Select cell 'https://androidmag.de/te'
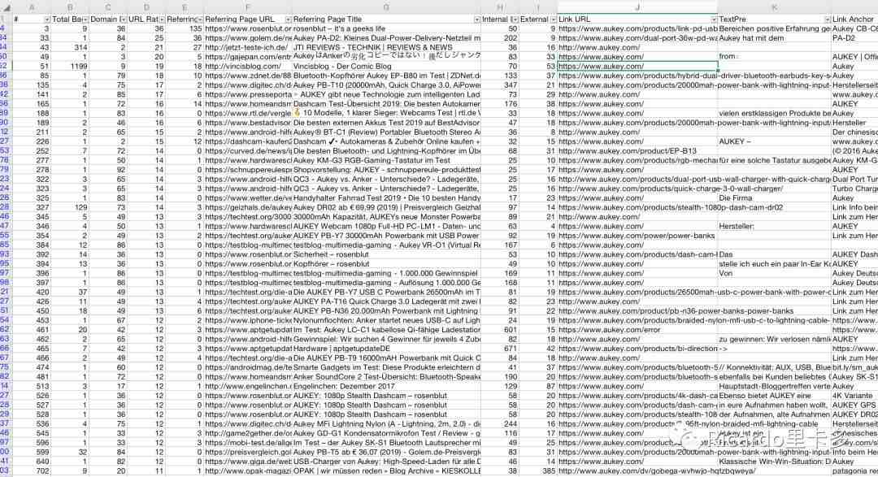The height and width of the screenshot is (477, 878). (248, 367)
